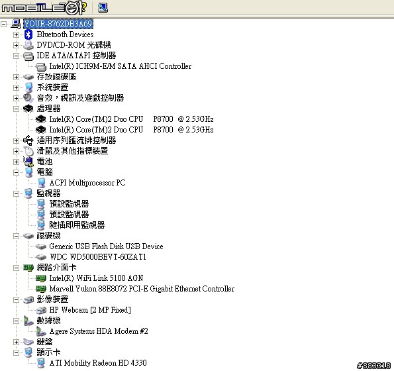
Task: Click the 顯示卡 display adapters icon
Action: tap(28, 352)
